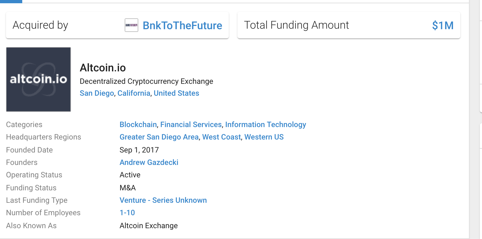The height and width of the screenshot is (239, 482).
Task: Open the Greater San Diego Area region
Action: click(x=159, y=137)
